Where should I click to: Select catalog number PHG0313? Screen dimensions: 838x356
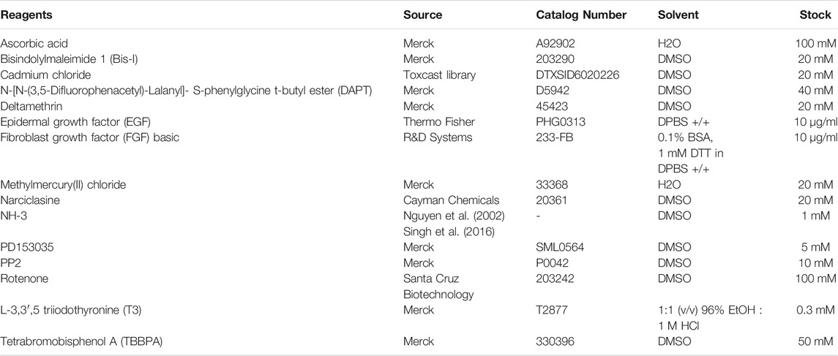561,121
